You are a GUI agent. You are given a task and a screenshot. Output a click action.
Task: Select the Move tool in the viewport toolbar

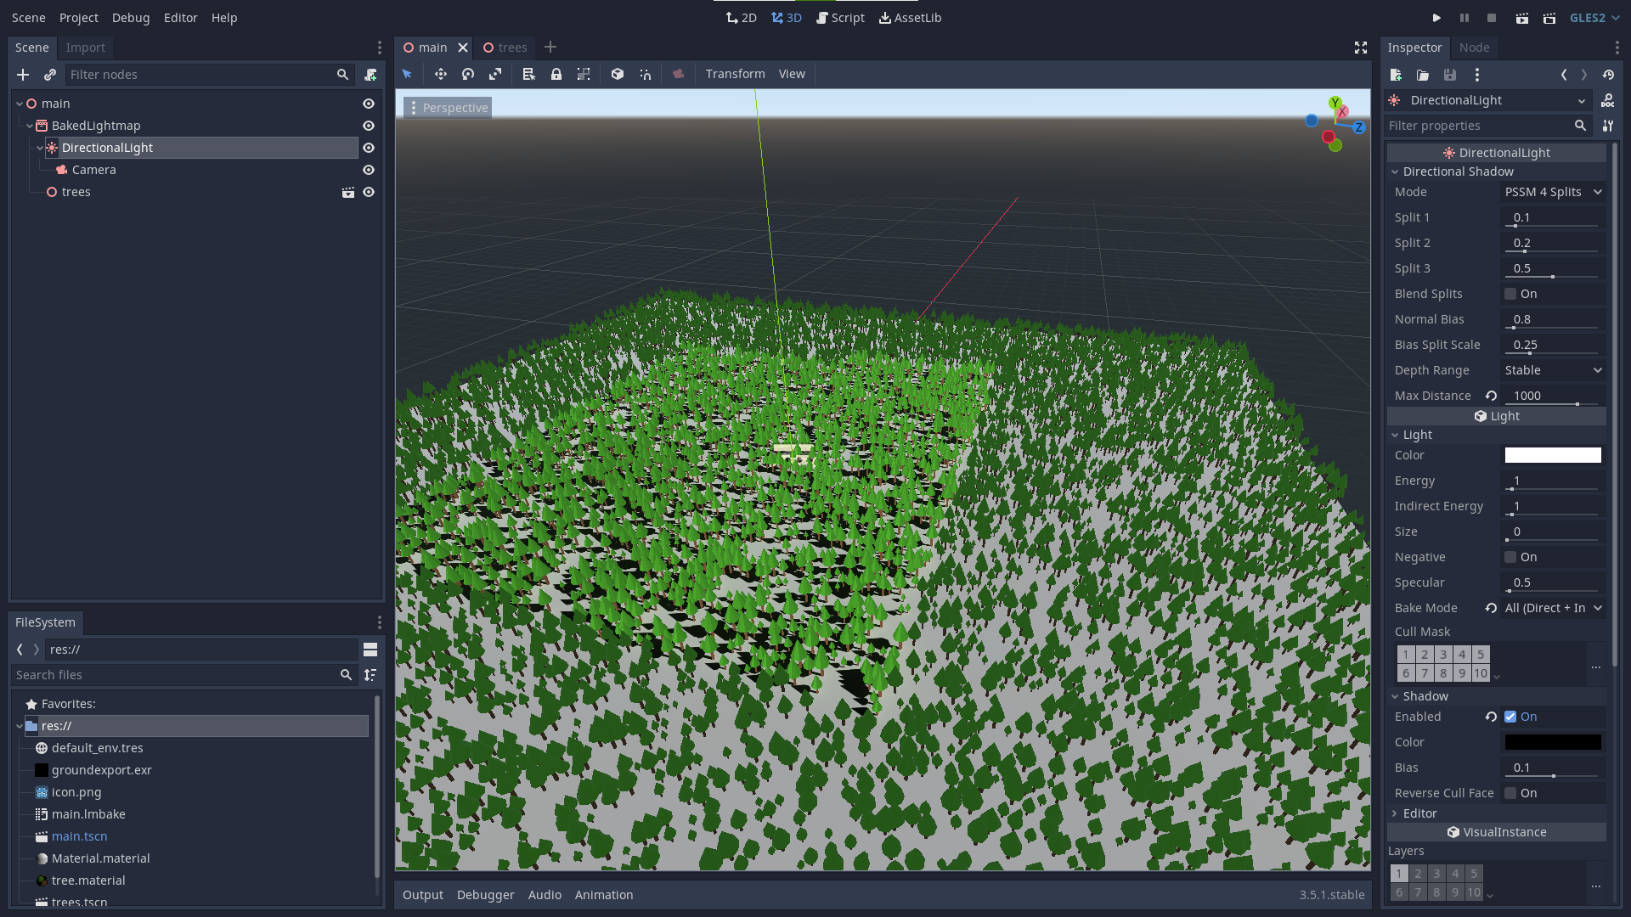coord(441,74)
